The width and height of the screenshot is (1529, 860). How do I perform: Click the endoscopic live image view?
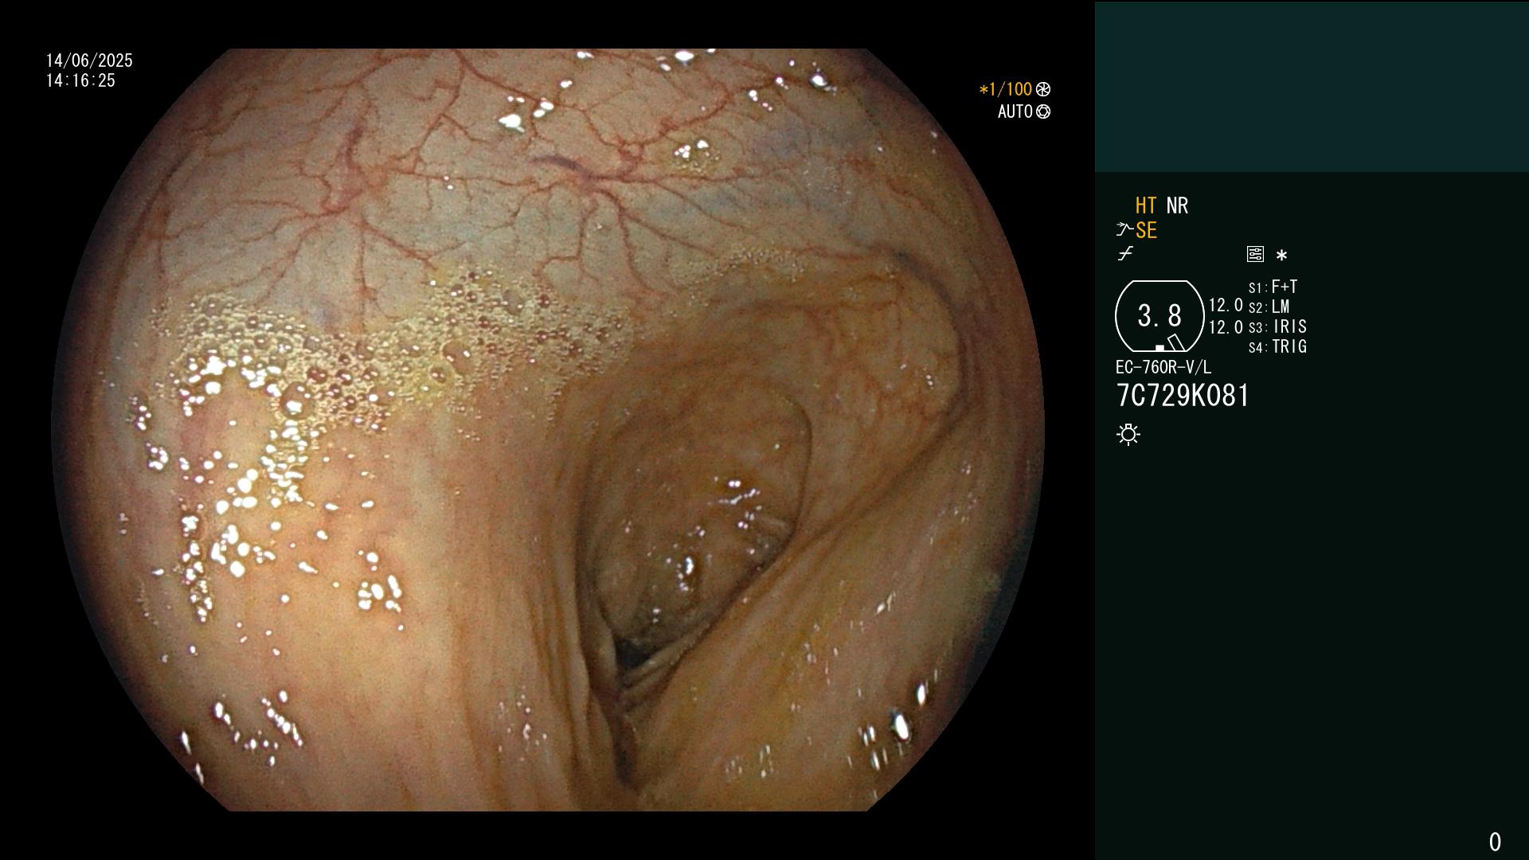click(548, 430)
